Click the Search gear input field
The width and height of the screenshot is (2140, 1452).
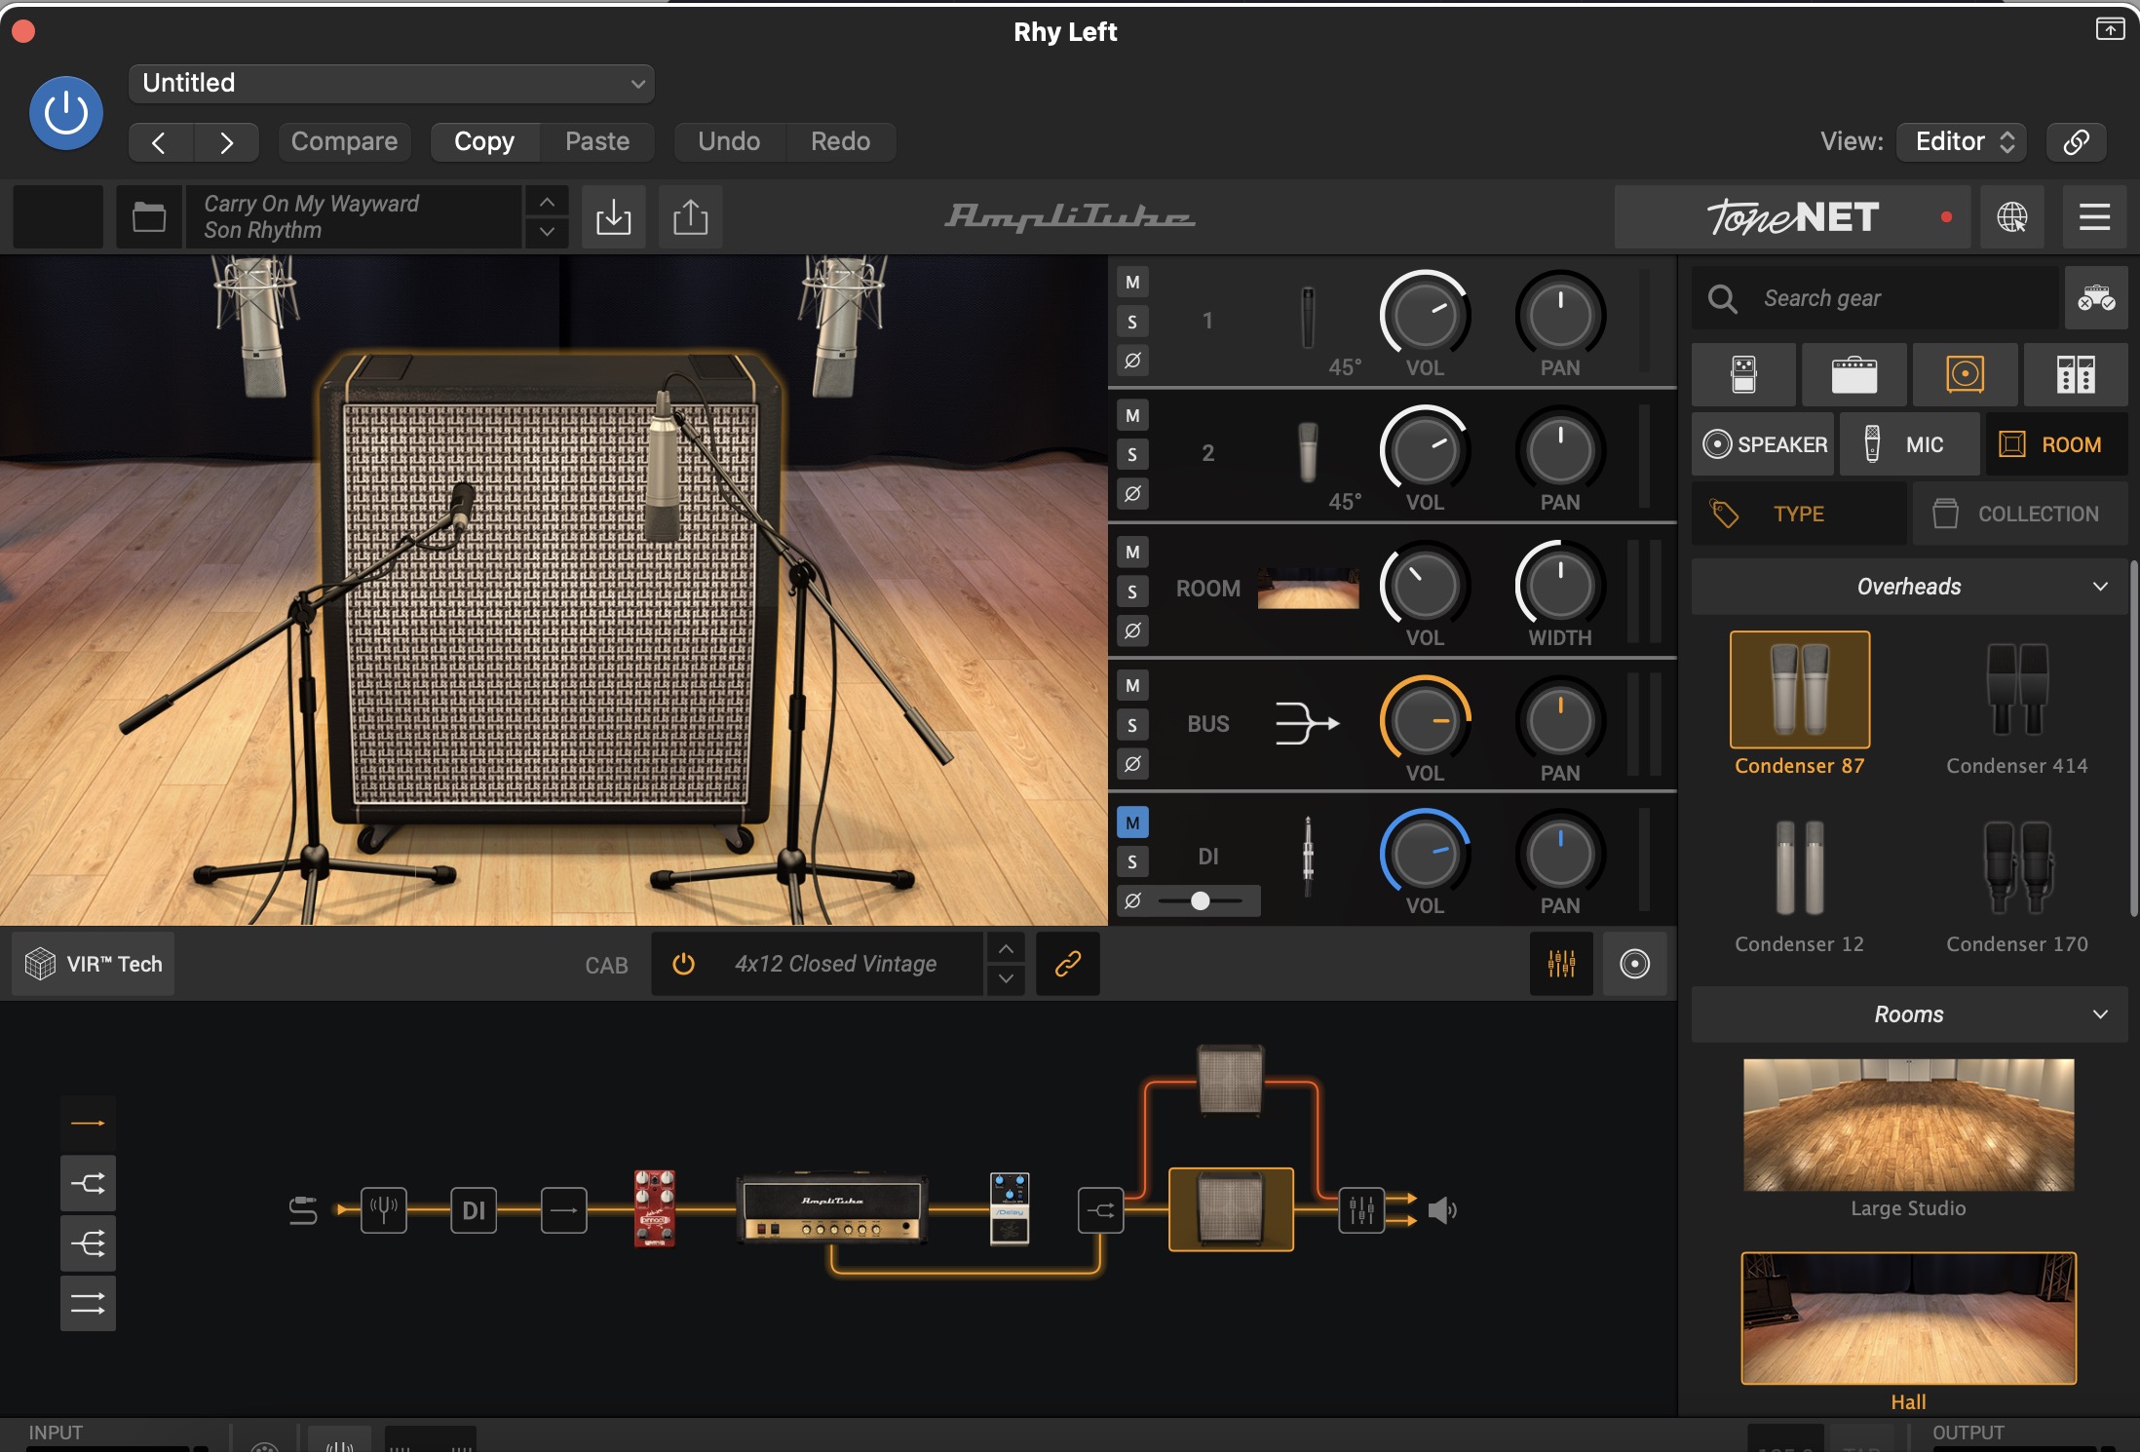pyautogui.click(x=1876, y=298)
